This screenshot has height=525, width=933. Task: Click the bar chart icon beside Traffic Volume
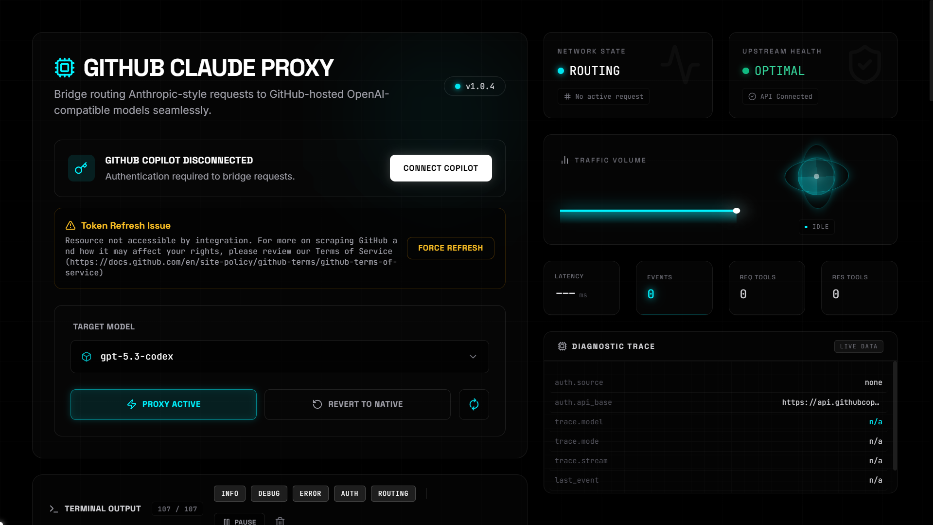(564, 160)
